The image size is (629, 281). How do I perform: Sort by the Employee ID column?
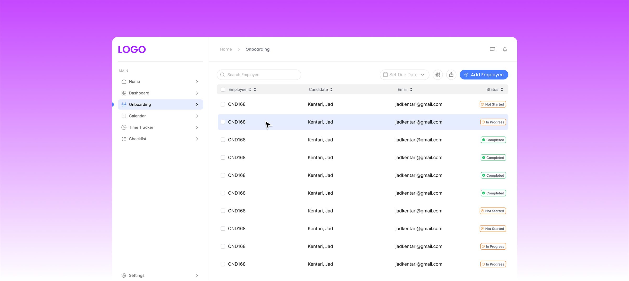click(x=255, y=89)
